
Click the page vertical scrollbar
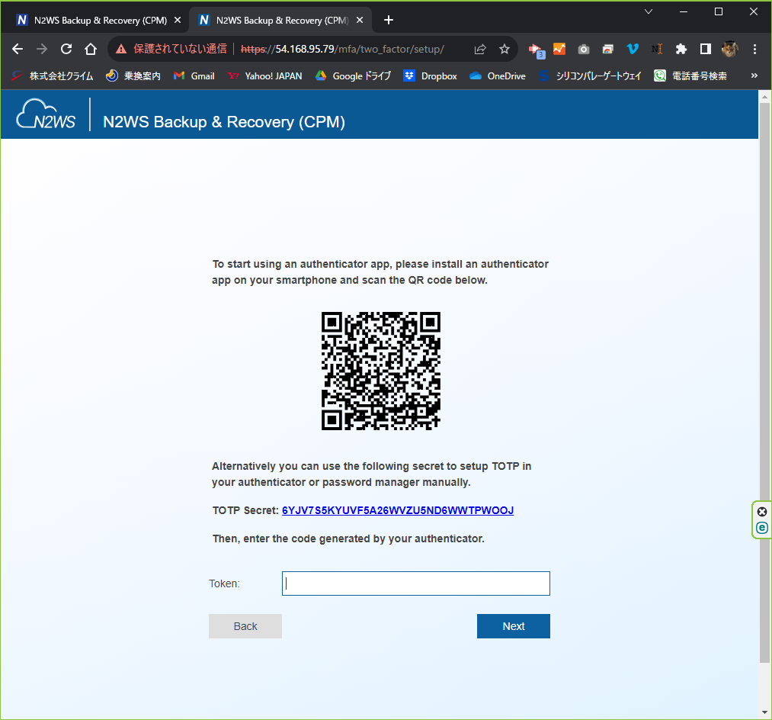tap(764, 381)
